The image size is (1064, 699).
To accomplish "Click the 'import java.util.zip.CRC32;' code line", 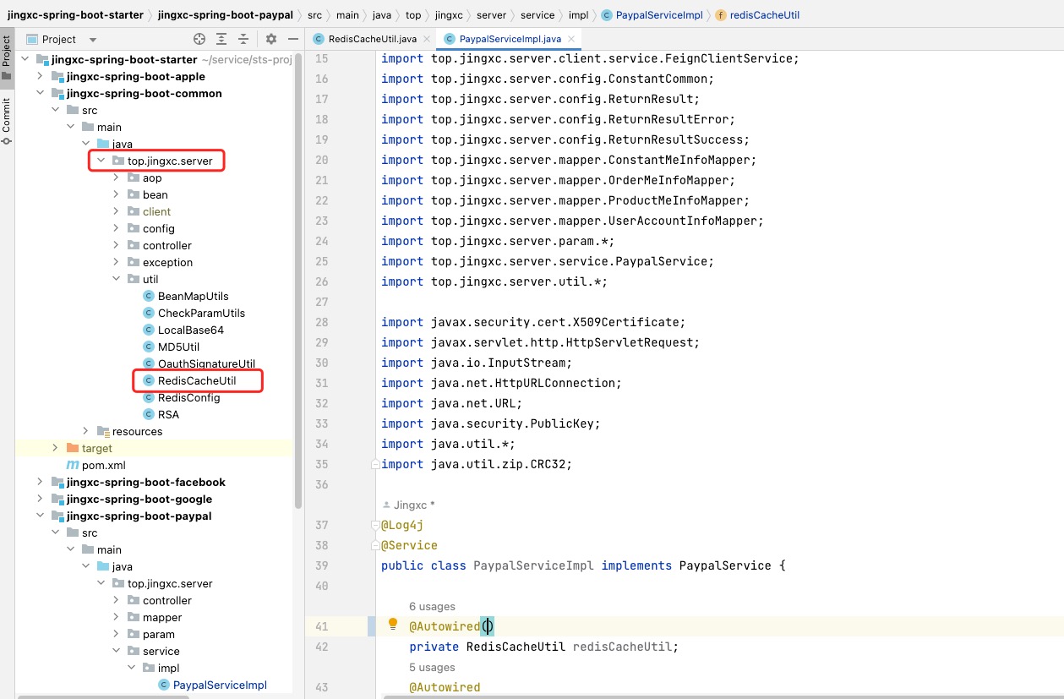I will point(477,464).
